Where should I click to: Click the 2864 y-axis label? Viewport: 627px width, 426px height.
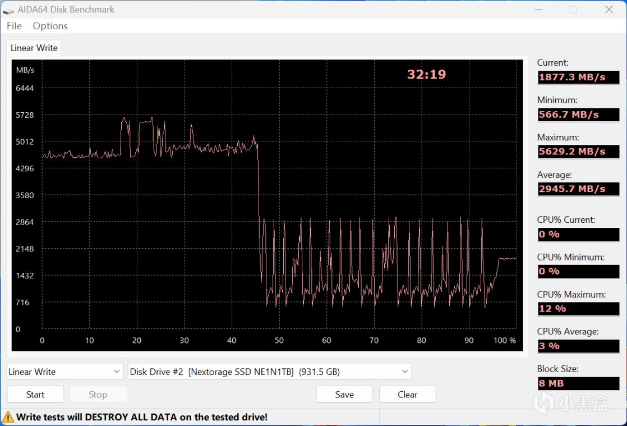25,222
